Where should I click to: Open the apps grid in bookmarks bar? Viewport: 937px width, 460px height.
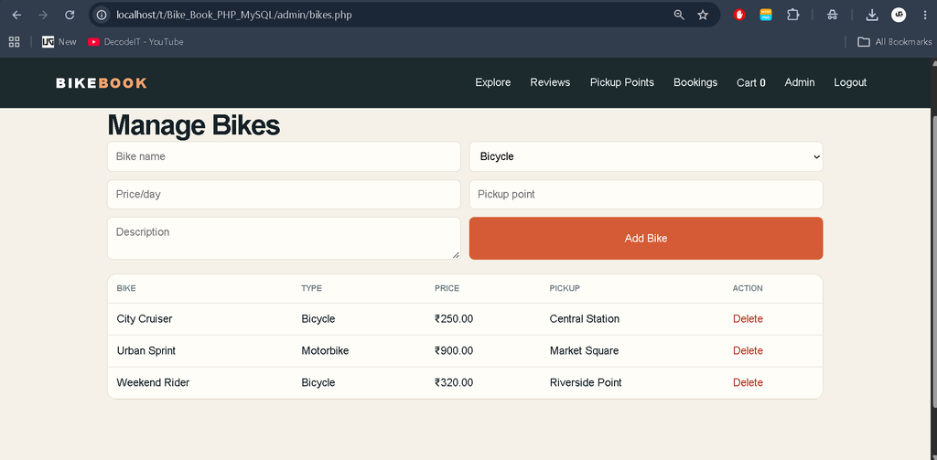pos(15,42)
